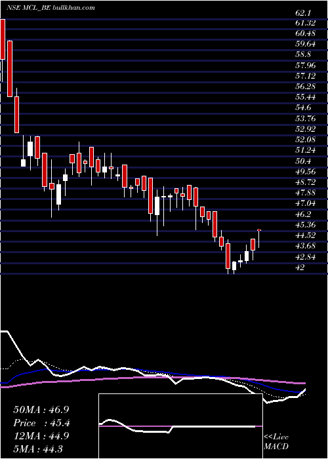
Task: Click the 47.88 price axis label
Action: tap(305, 193)
